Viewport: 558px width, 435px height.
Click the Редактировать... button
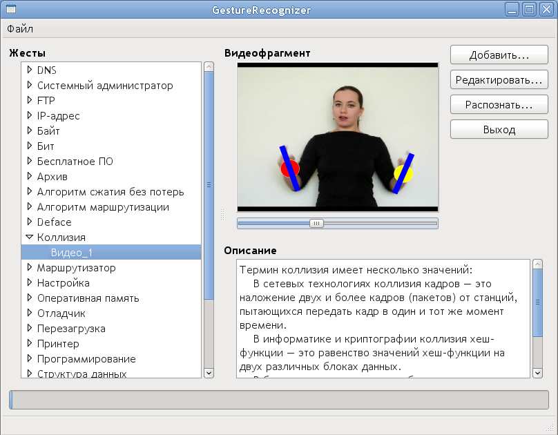tap(499, 79)
